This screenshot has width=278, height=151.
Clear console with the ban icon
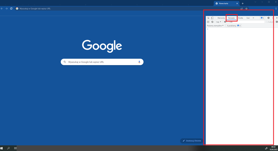pos(212,22)
